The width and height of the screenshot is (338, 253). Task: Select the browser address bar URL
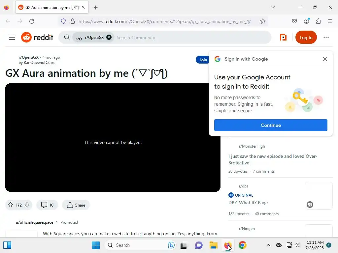[x=164, y=21]
